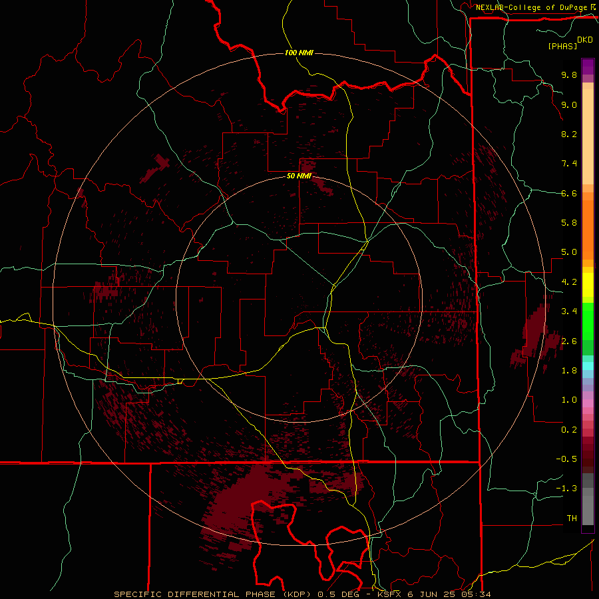Click the 1.8 value on color scale

(x=569, y=371)
